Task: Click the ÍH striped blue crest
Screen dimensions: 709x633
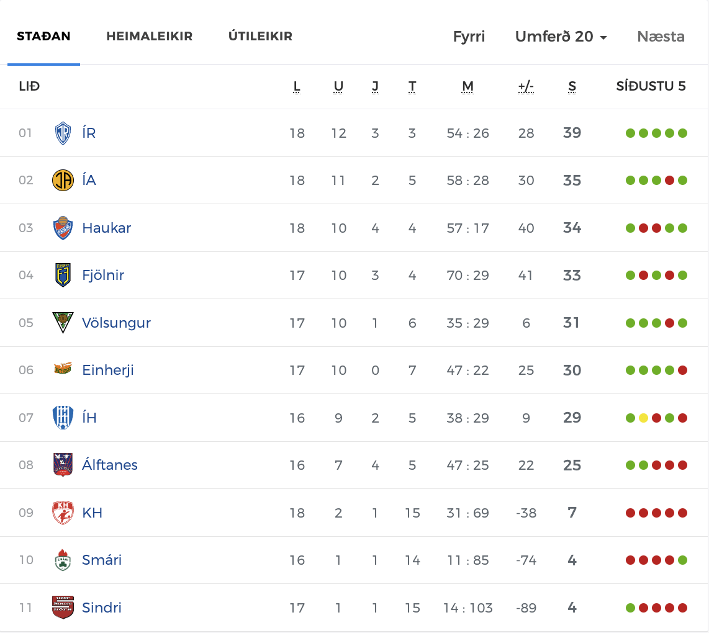Action: 63,418
